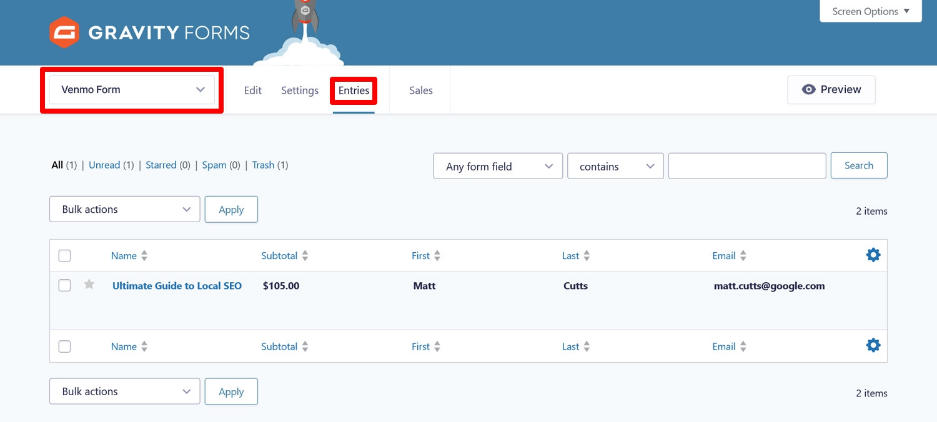Viewport: 937px width, 422px height.
Task: Click the footer Subtotal column label
Action: click(279, 346)
